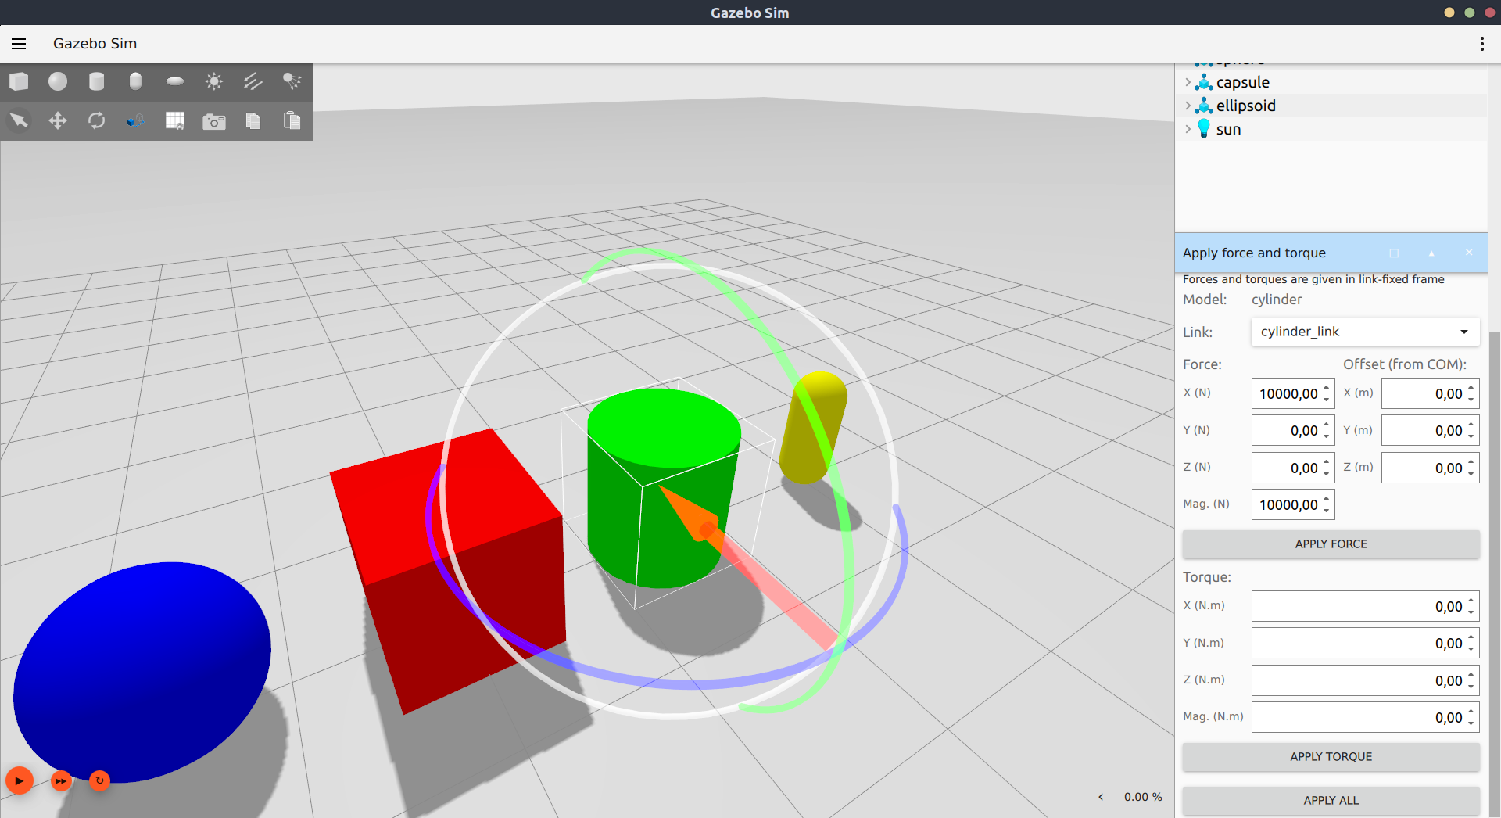Image resolution: width=1501 pixels, height=818 pixels.
Task: Decrease Offset Z (m) with down arrow
Action: (x=1471, y=474)
